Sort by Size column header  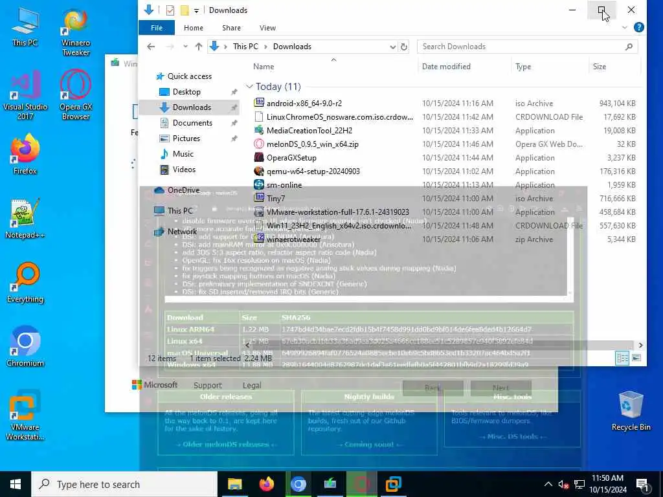[599, 67]
